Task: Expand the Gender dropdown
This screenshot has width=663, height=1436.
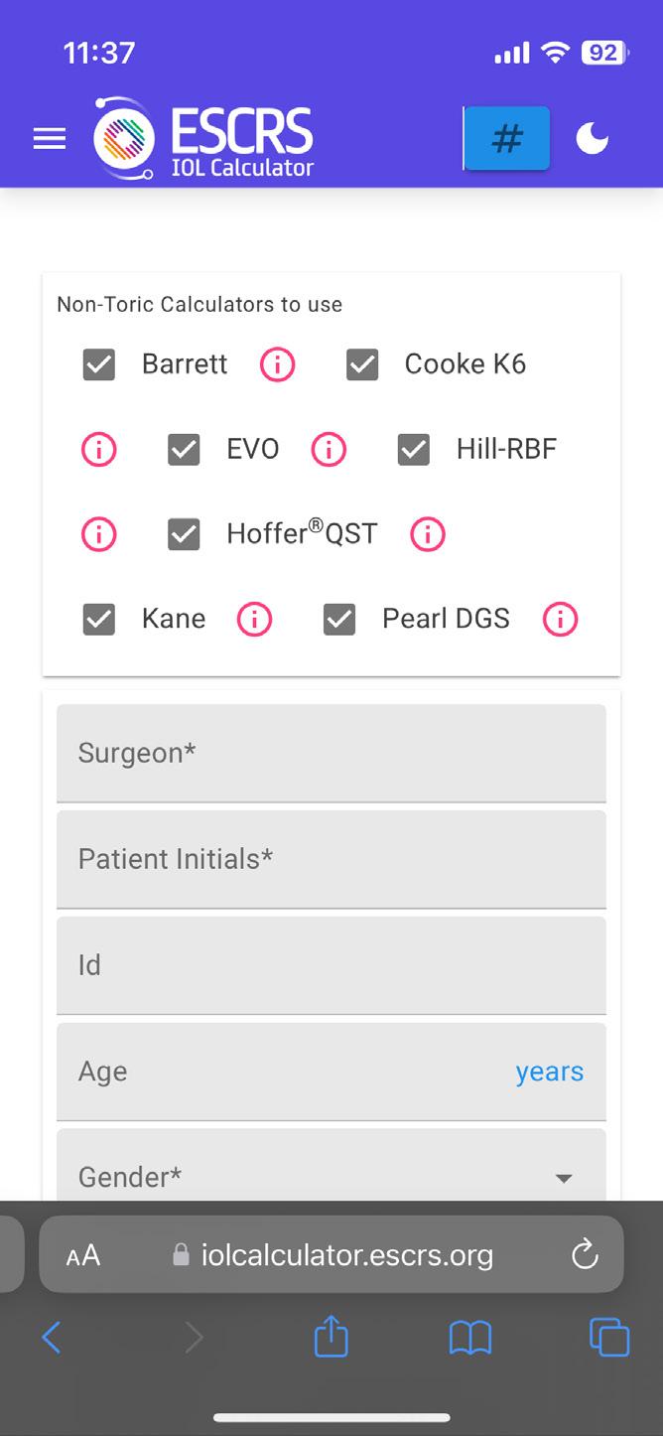Action: point(331,1177)
